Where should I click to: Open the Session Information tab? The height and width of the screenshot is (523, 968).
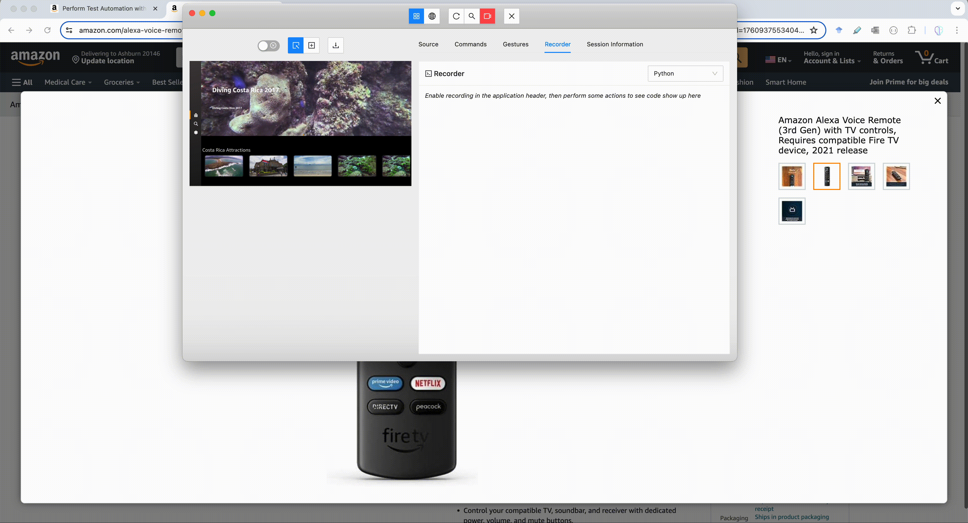(614, 44)
